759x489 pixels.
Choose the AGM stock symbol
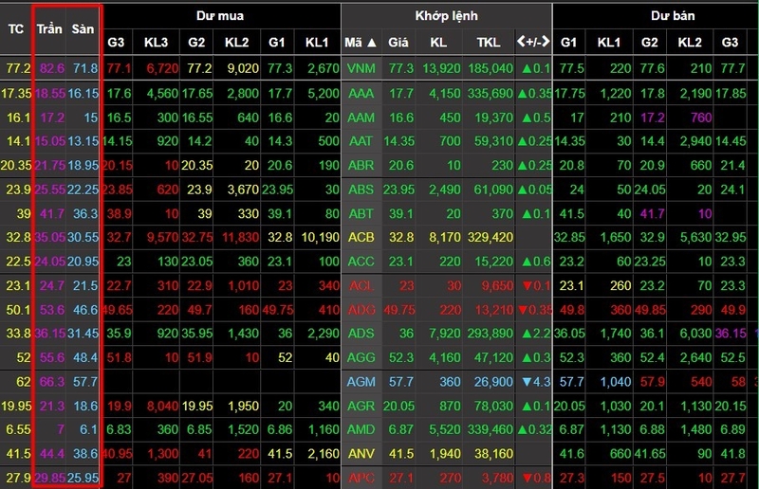pyautogui.click(x=361, y=382)
